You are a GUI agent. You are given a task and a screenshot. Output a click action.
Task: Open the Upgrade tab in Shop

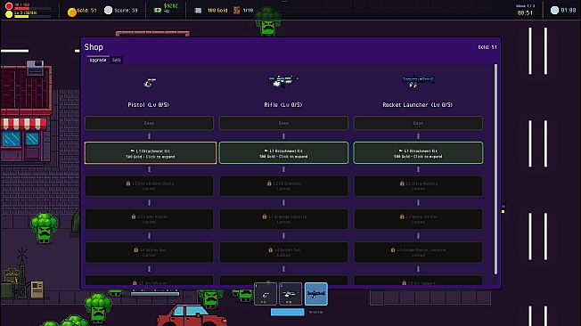98,60
